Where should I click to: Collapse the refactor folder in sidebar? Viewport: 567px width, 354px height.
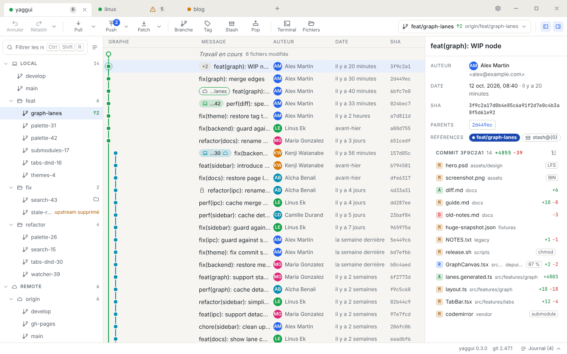point(11,225)
